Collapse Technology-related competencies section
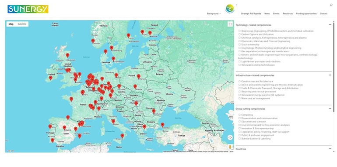337x167 pixels. [330, 25]
